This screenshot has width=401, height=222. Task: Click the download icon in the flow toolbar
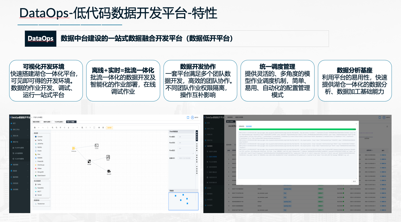[68, 128]
